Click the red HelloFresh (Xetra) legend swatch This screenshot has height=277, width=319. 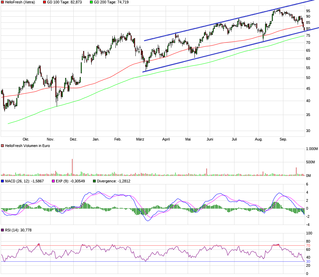(2, 2)
